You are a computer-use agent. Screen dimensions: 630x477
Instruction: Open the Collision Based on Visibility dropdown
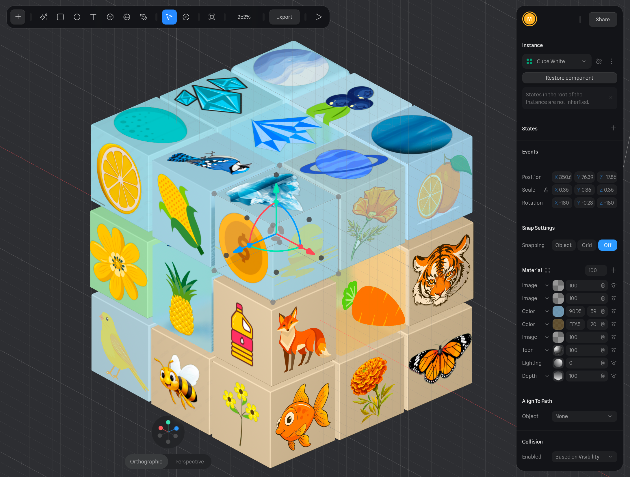click(584, 457)
